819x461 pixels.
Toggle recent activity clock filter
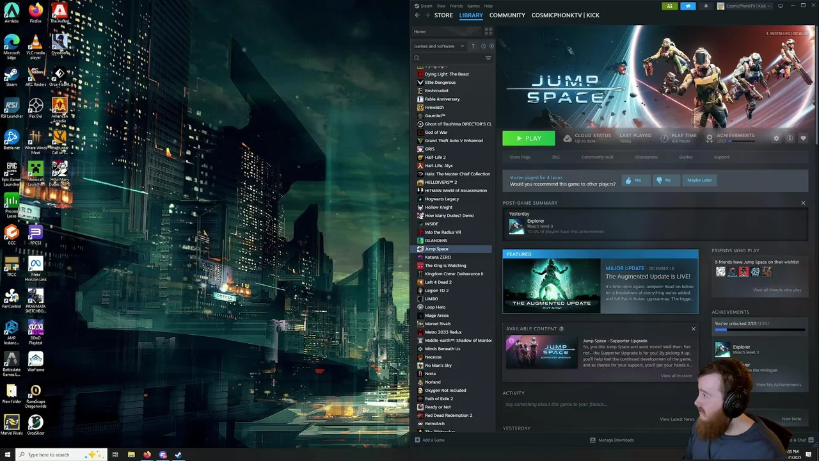[x=483, y=46]
